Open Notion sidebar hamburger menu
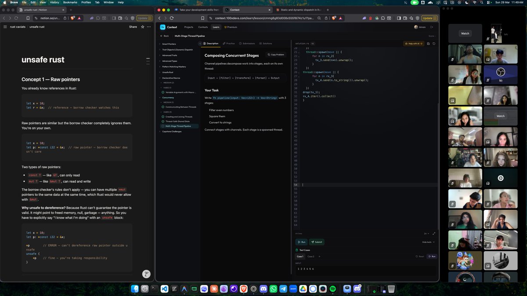The width and height of the screenshot is (527, 296). click(5, 27)
